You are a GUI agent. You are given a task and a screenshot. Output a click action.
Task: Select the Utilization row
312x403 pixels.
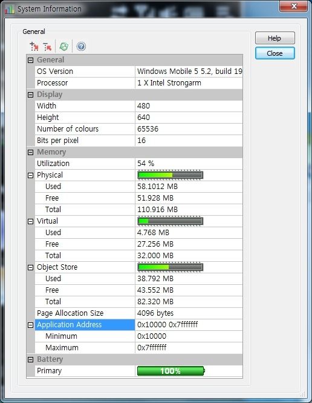point(138,163)
